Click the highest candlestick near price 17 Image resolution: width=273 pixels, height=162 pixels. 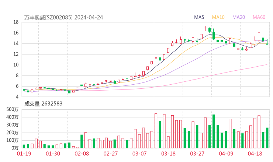click(205, 28)
